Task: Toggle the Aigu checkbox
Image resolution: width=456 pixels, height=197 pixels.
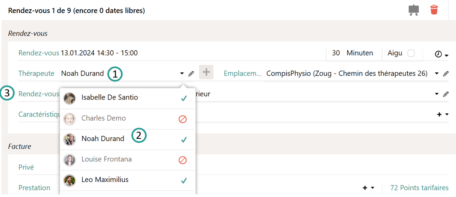Action: point(411,53)
